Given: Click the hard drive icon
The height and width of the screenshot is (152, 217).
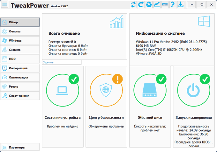Looking at the screenshot, I should click(x=150, y=90).
